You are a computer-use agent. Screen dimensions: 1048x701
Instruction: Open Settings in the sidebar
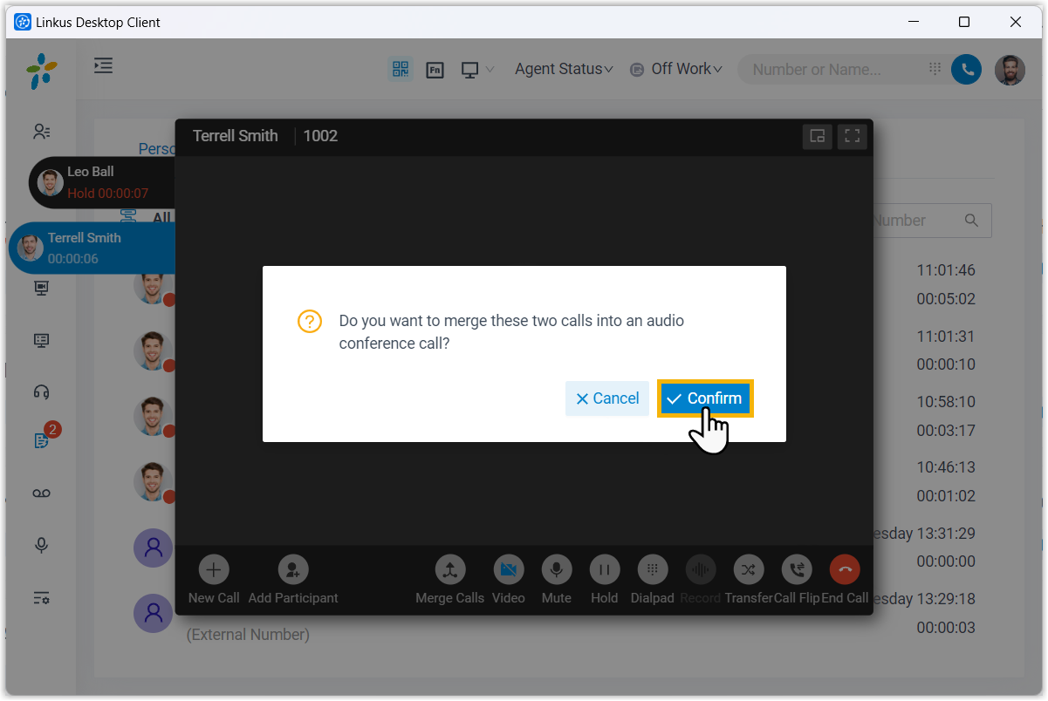click(x=41, y=598)
